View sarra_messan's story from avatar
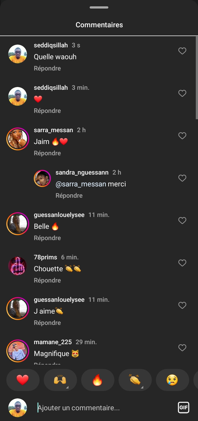 pyautogui.click(x=18, y=139)
